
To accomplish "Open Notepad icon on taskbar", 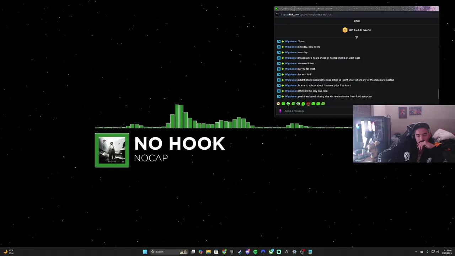I will tap(310, 252).
